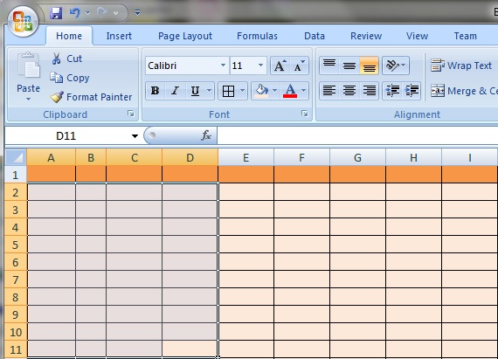Image resolution: width=498 pixels, height=359 pixels.
Task: Click the Wrap Text button
Action: pos(461,66)
